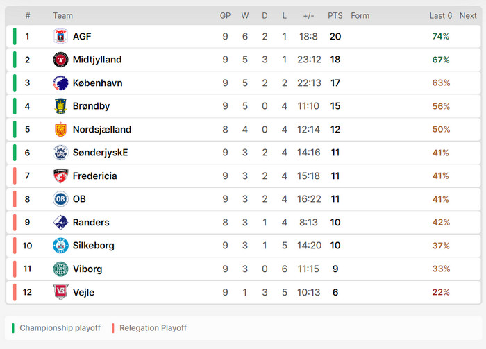The height and width of the screenshot is (349, 486).
Task: Click the Form column header
Action: point(360,16)
